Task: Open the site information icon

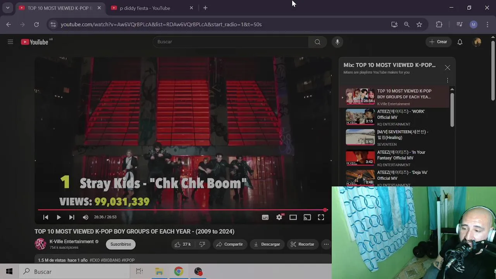Action: 53,24
